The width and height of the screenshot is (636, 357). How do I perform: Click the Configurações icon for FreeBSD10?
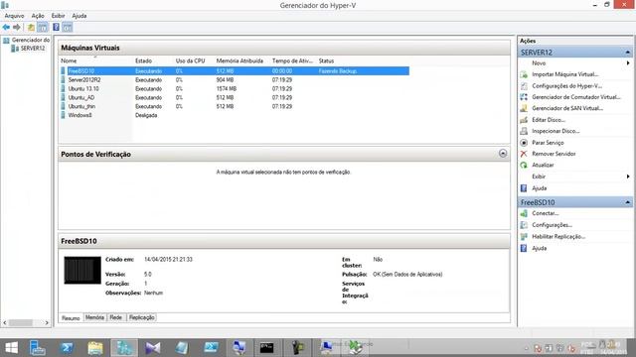click(x=524, y=225)
